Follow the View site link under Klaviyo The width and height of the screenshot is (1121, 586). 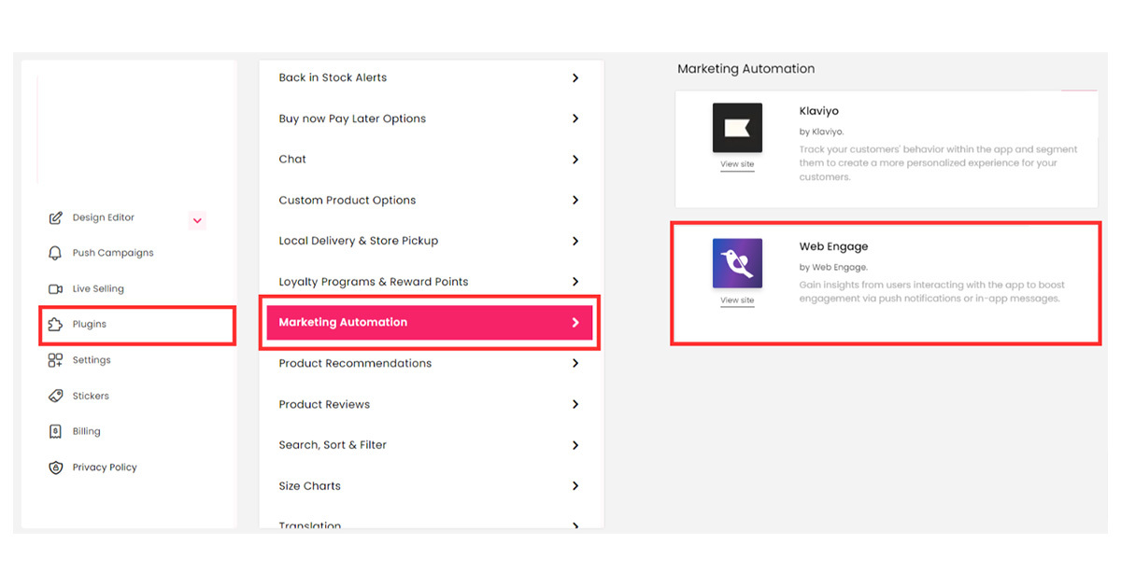[737, 164]
